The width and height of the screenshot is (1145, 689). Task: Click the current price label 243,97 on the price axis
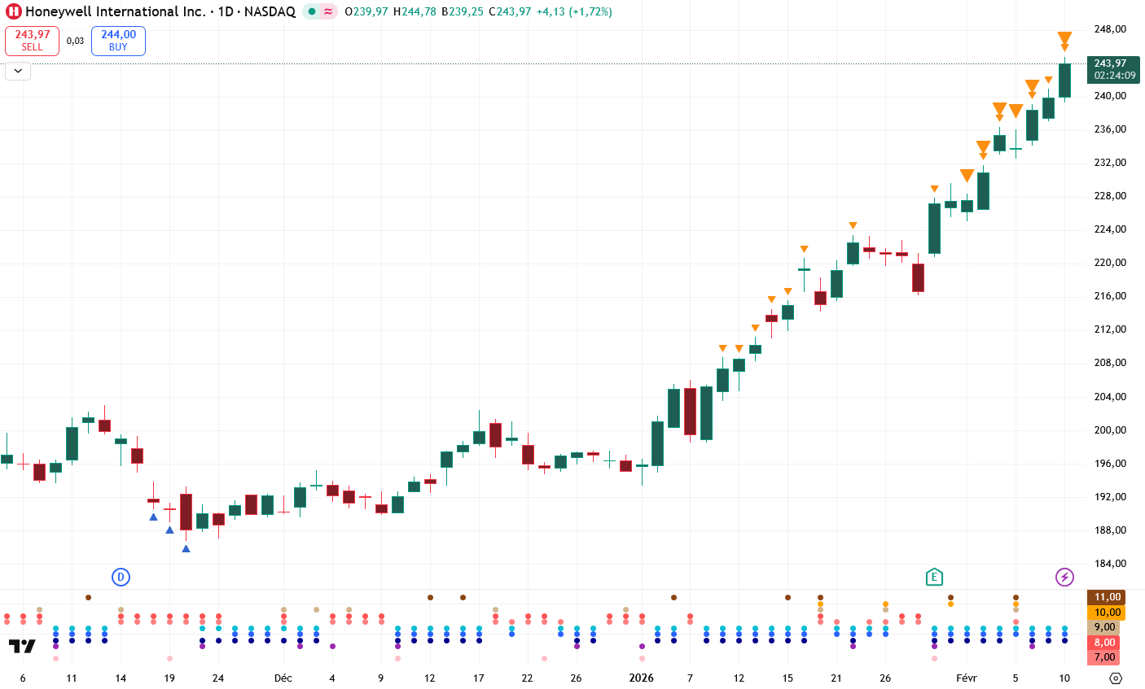click(1113, 63)
